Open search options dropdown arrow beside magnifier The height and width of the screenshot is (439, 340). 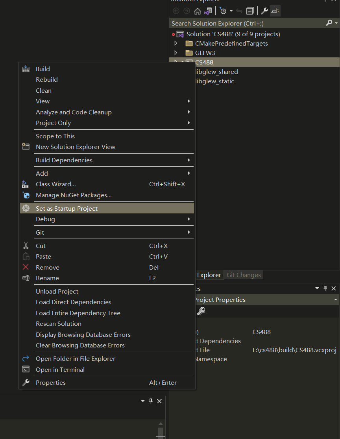[x=336, y=23]
